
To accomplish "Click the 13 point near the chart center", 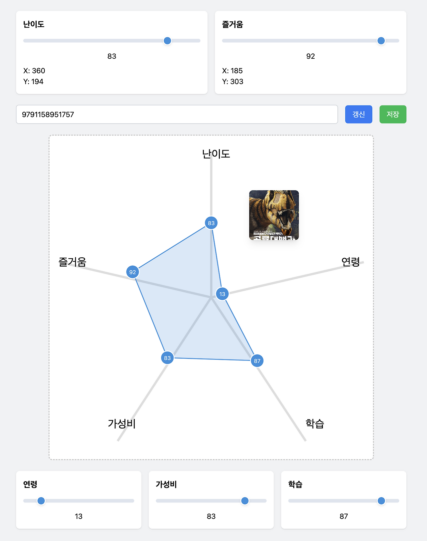I will tap(222, 294).
